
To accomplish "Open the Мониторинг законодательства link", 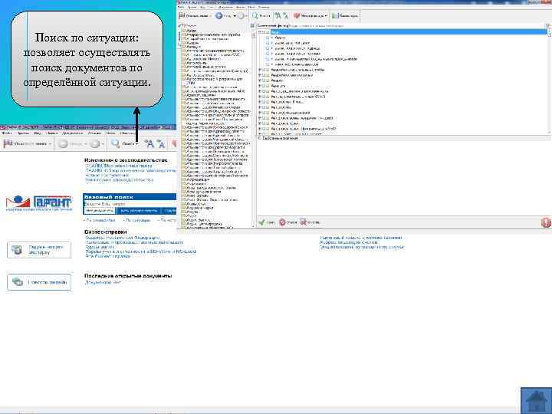I will click(119, 180).
